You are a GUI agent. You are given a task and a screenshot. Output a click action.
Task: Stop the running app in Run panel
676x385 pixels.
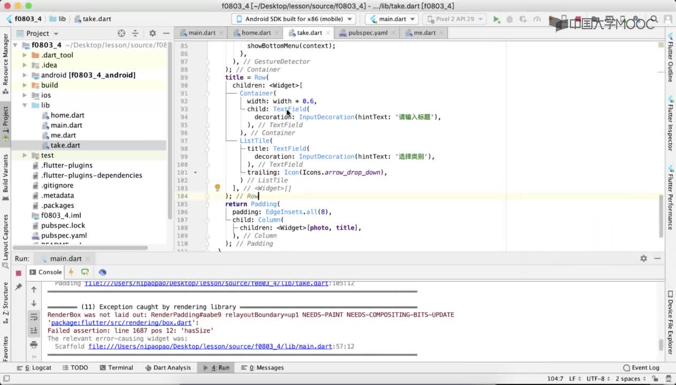click(18, 273)
